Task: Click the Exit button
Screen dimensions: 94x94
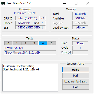Action: point(76,87)
